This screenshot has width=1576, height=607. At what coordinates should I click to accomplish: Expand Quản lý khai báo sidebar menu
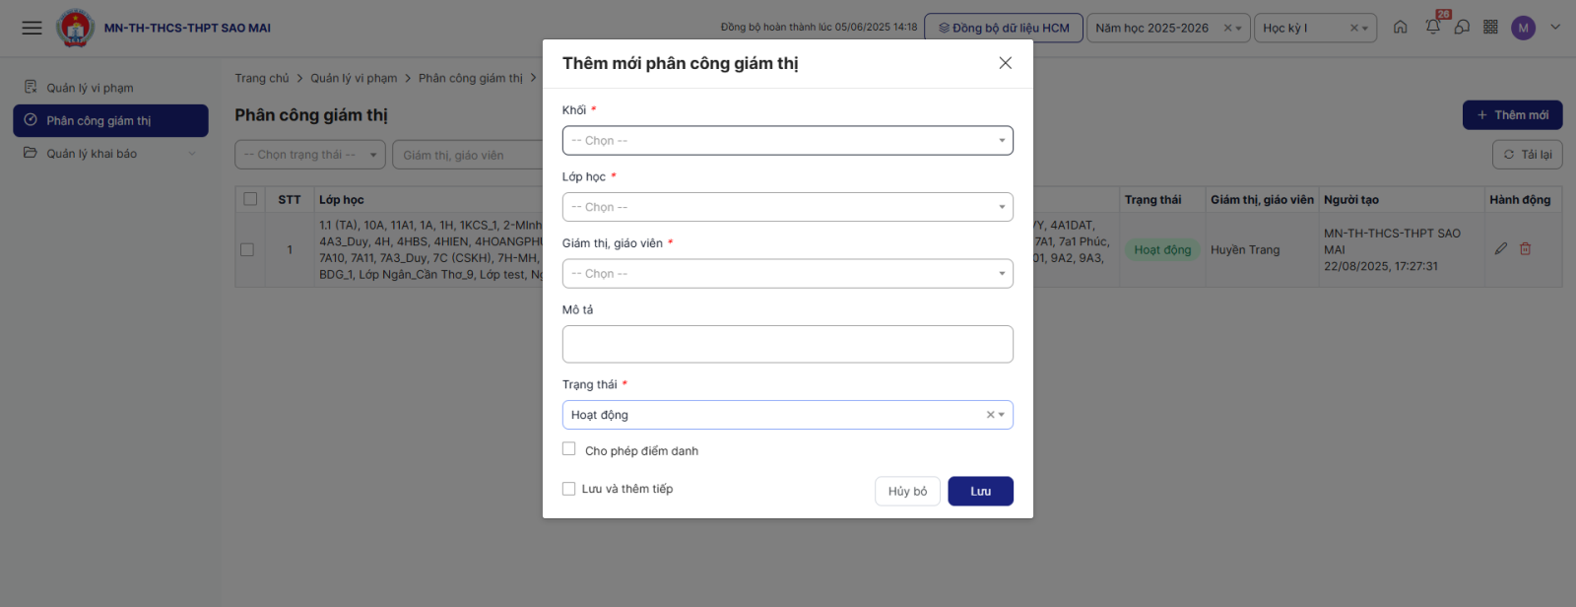[92, 154]
